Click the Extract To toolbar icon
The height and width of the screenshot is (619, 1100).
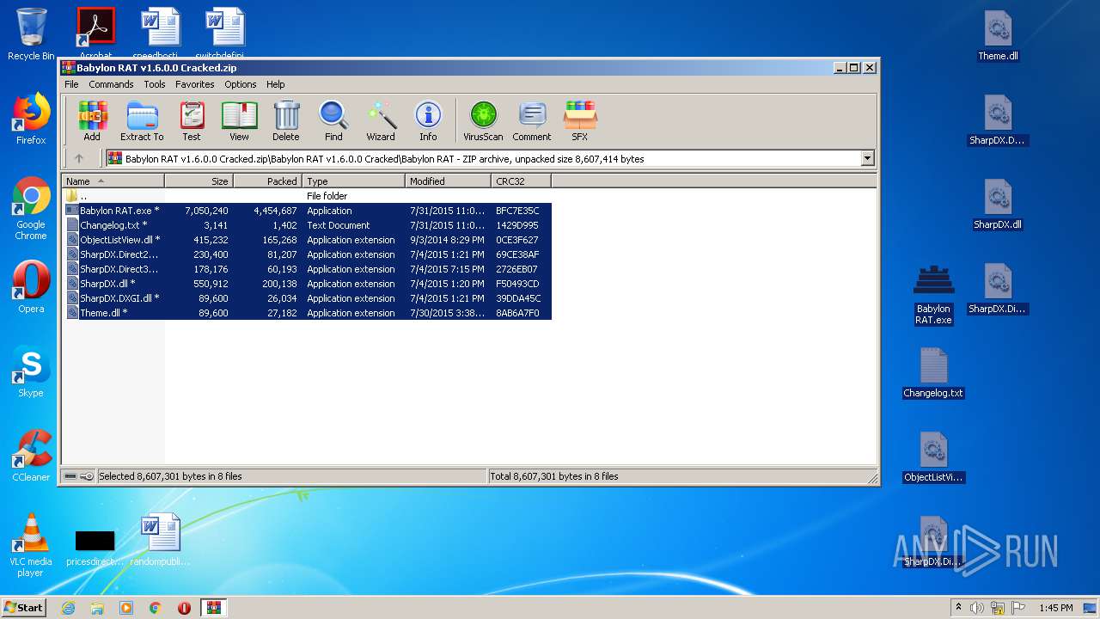tap(142, 120)
